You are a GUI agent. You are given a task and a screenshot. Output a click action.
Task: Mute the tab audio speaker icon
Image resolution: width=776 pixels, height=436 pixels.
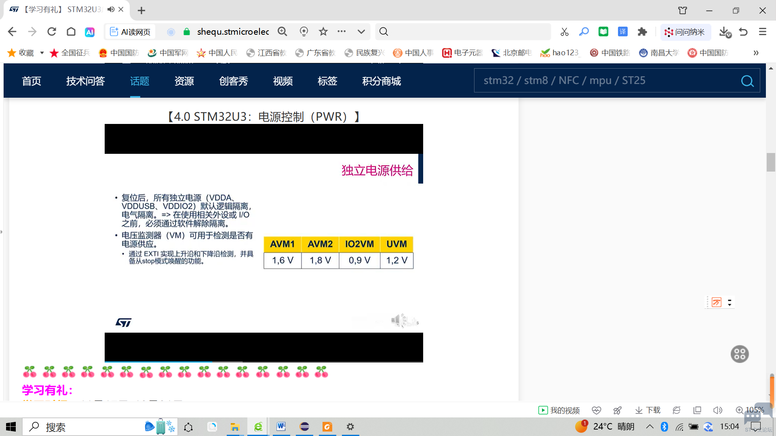(111, 9)
